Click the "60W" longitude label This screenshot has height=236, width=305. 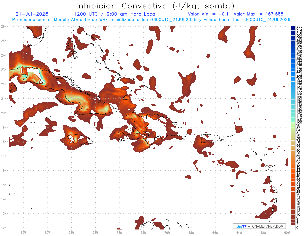[287, 232]
